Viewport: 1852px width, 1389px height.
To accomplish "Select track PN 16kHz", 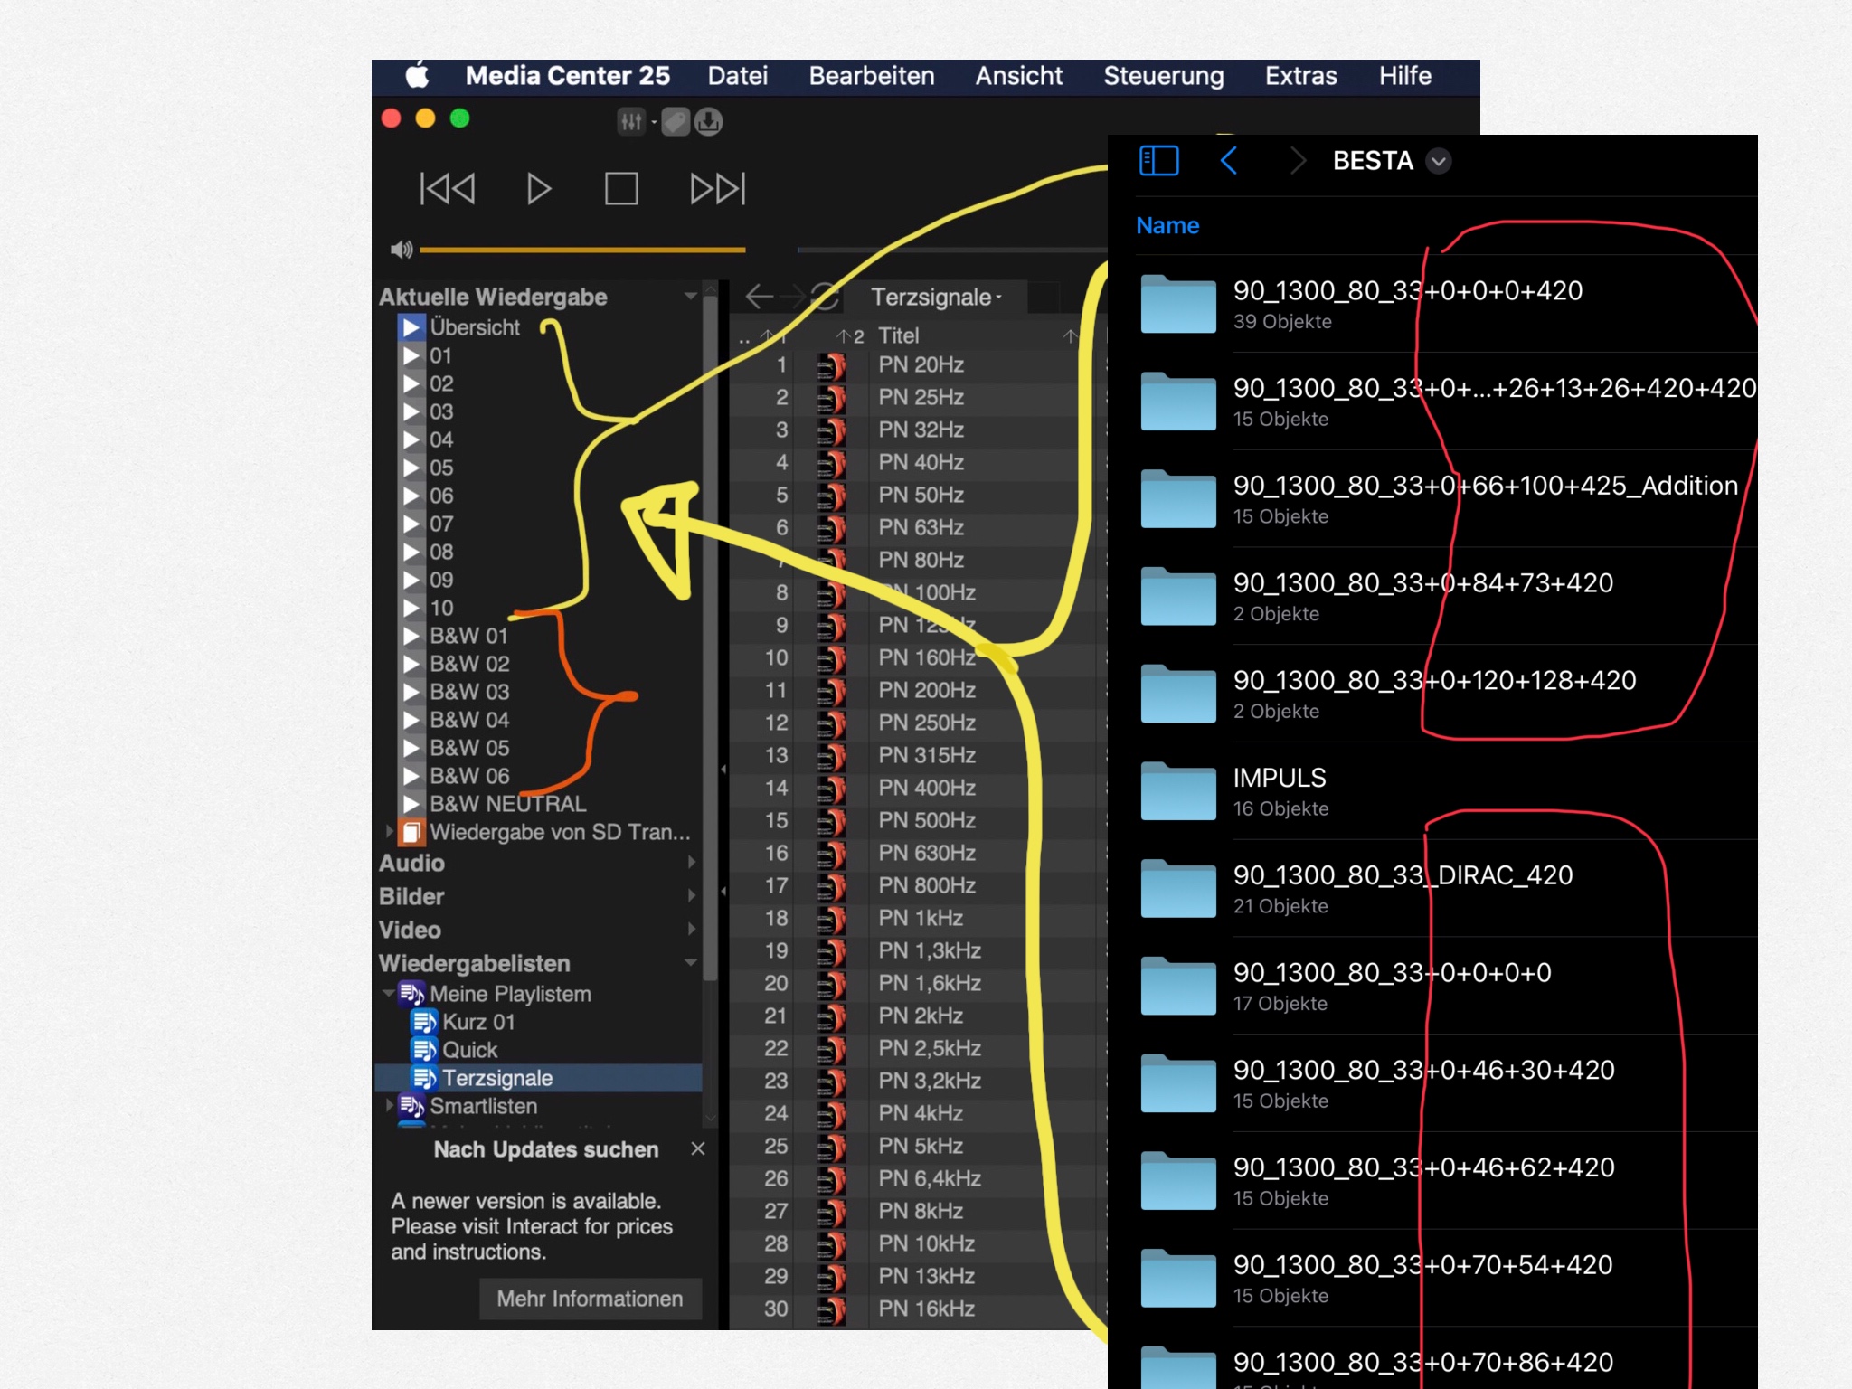I will 926,1309.
